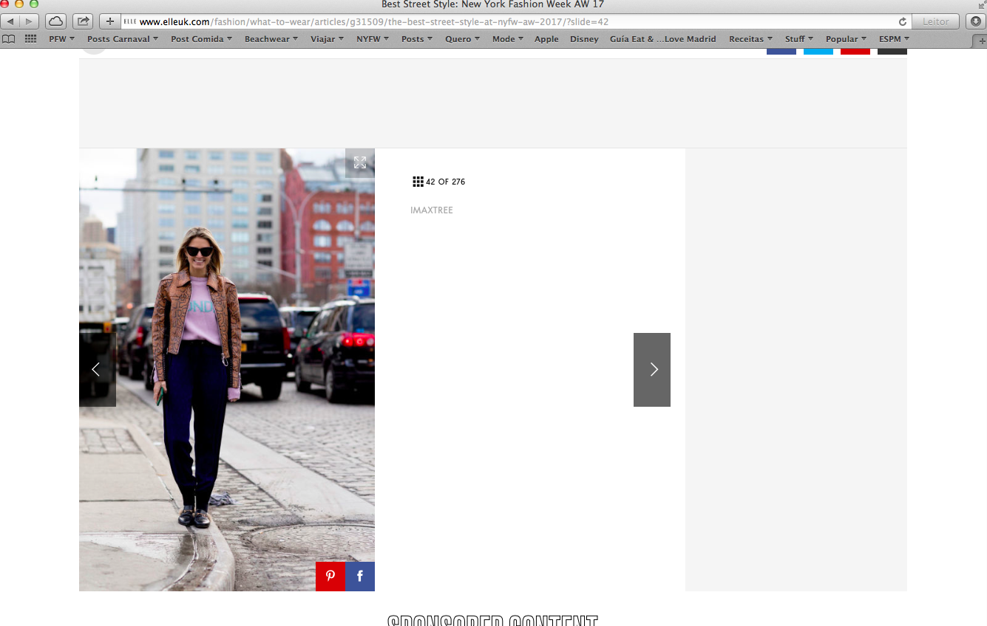Click the iCloud tabs button
The width and height of the screenshot is (987, 626).
[x=56, y=21]
